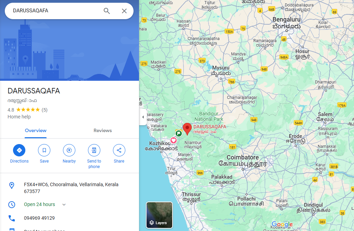Click Send to phone icon
354x231 pixels.
tap(94, 150)
